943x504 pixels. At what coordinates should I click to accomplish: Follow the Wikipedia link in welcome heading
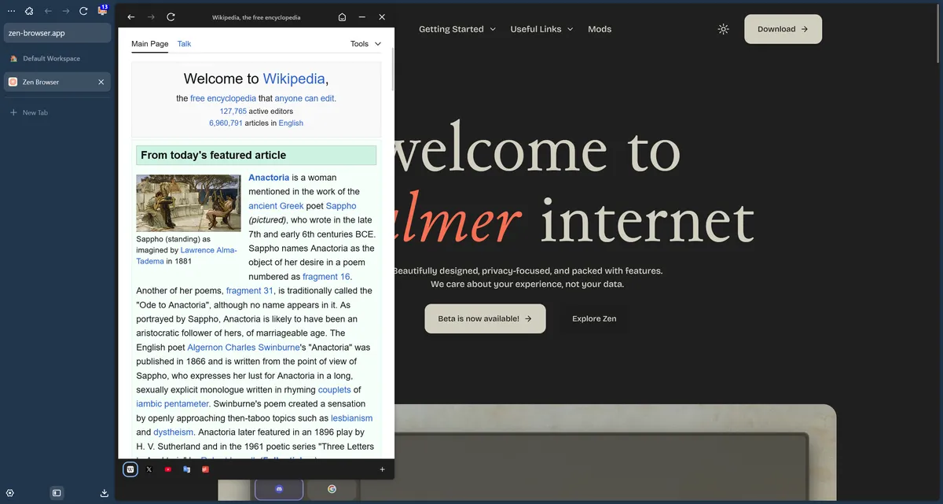coord(294,79)
